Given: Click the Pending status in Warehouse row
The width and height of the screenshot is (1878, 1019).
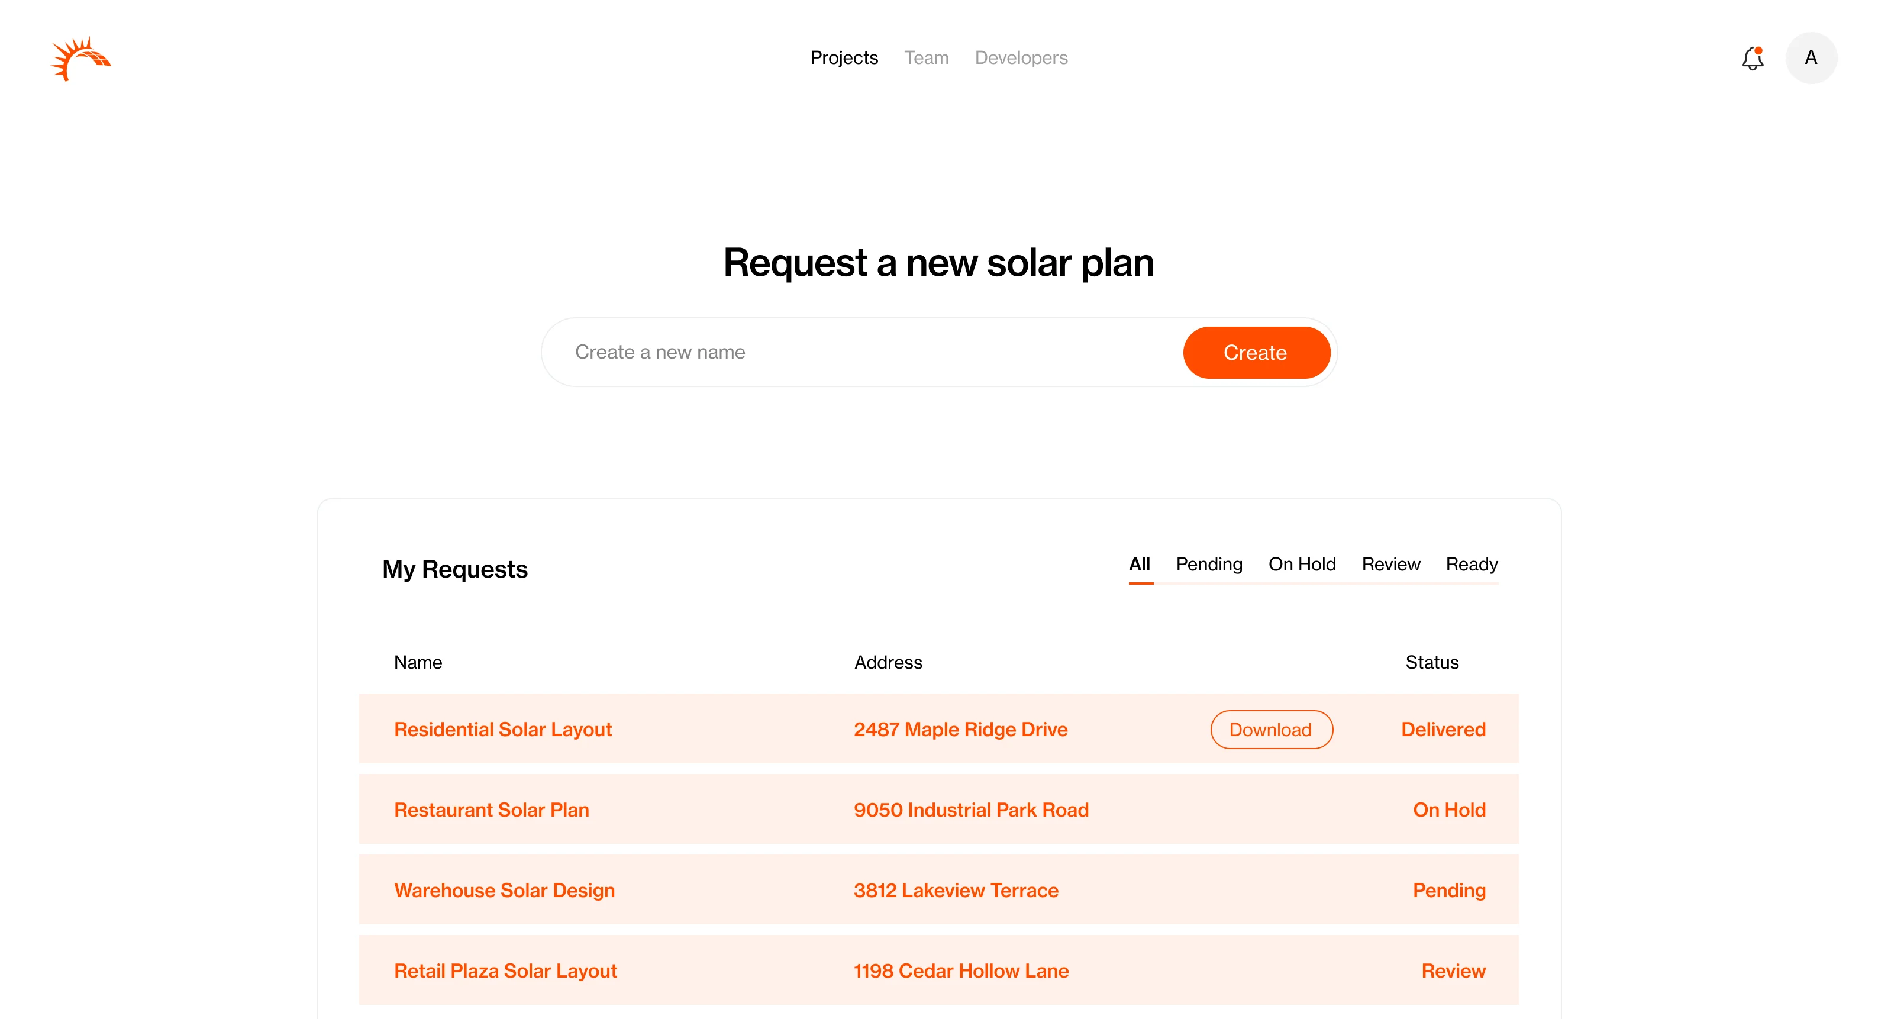Looking at the screenshot, I should 1448,890.
